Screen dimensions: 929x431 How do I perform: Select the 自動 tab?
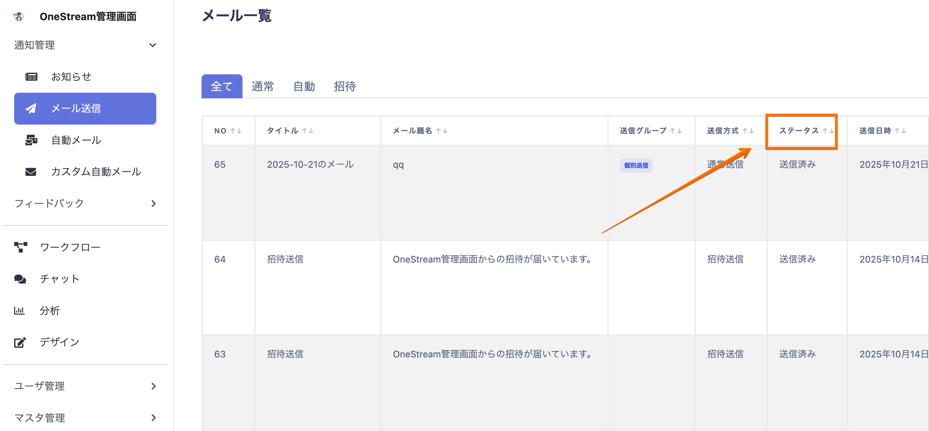click(304, 86)
